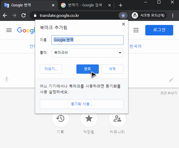Click the back navigation arrow
Screen dimensions: 179x148
5,15
